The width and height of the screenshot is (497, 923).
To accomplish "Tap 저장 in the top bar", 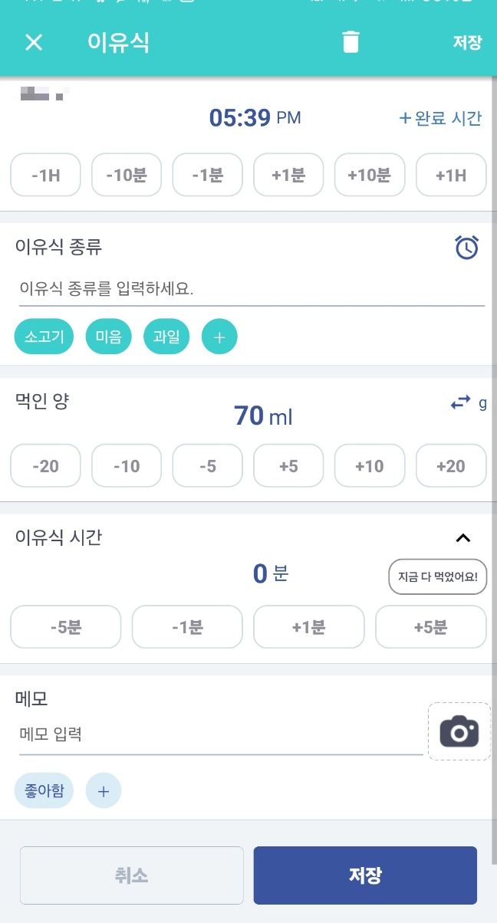I will [x=466, y=42].
